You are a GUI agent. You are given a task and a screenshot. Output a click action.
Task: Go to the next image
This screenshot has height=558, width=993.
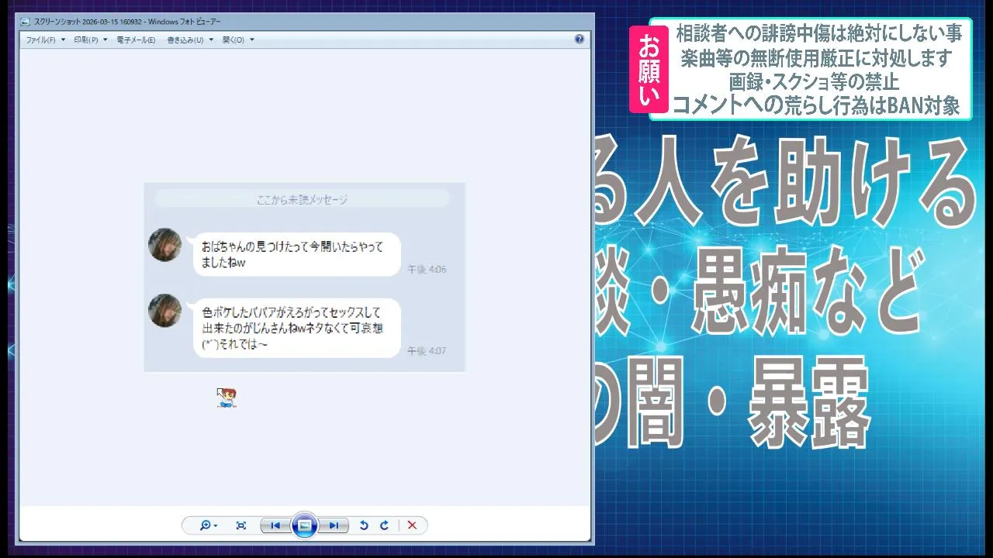click(333, 525)
